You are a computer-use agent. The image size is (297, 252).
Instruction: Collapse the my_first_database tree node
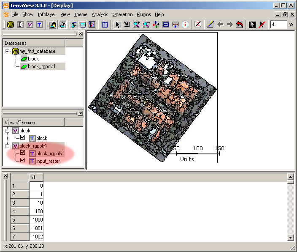pyautogui.click(x=8, y=51)
